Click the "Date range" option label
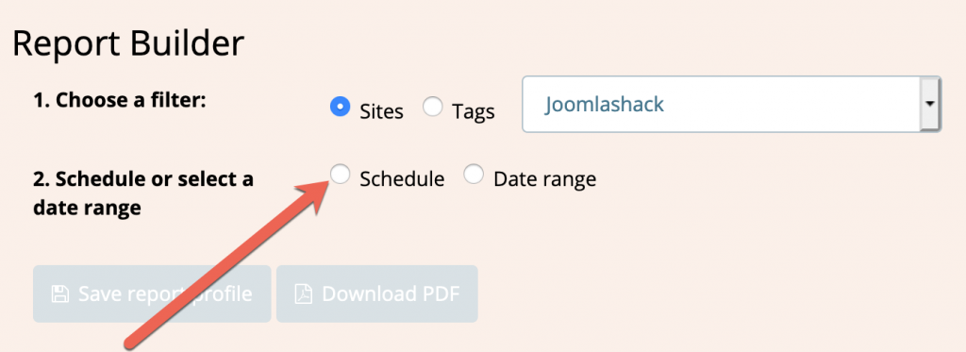 point(544,179)
